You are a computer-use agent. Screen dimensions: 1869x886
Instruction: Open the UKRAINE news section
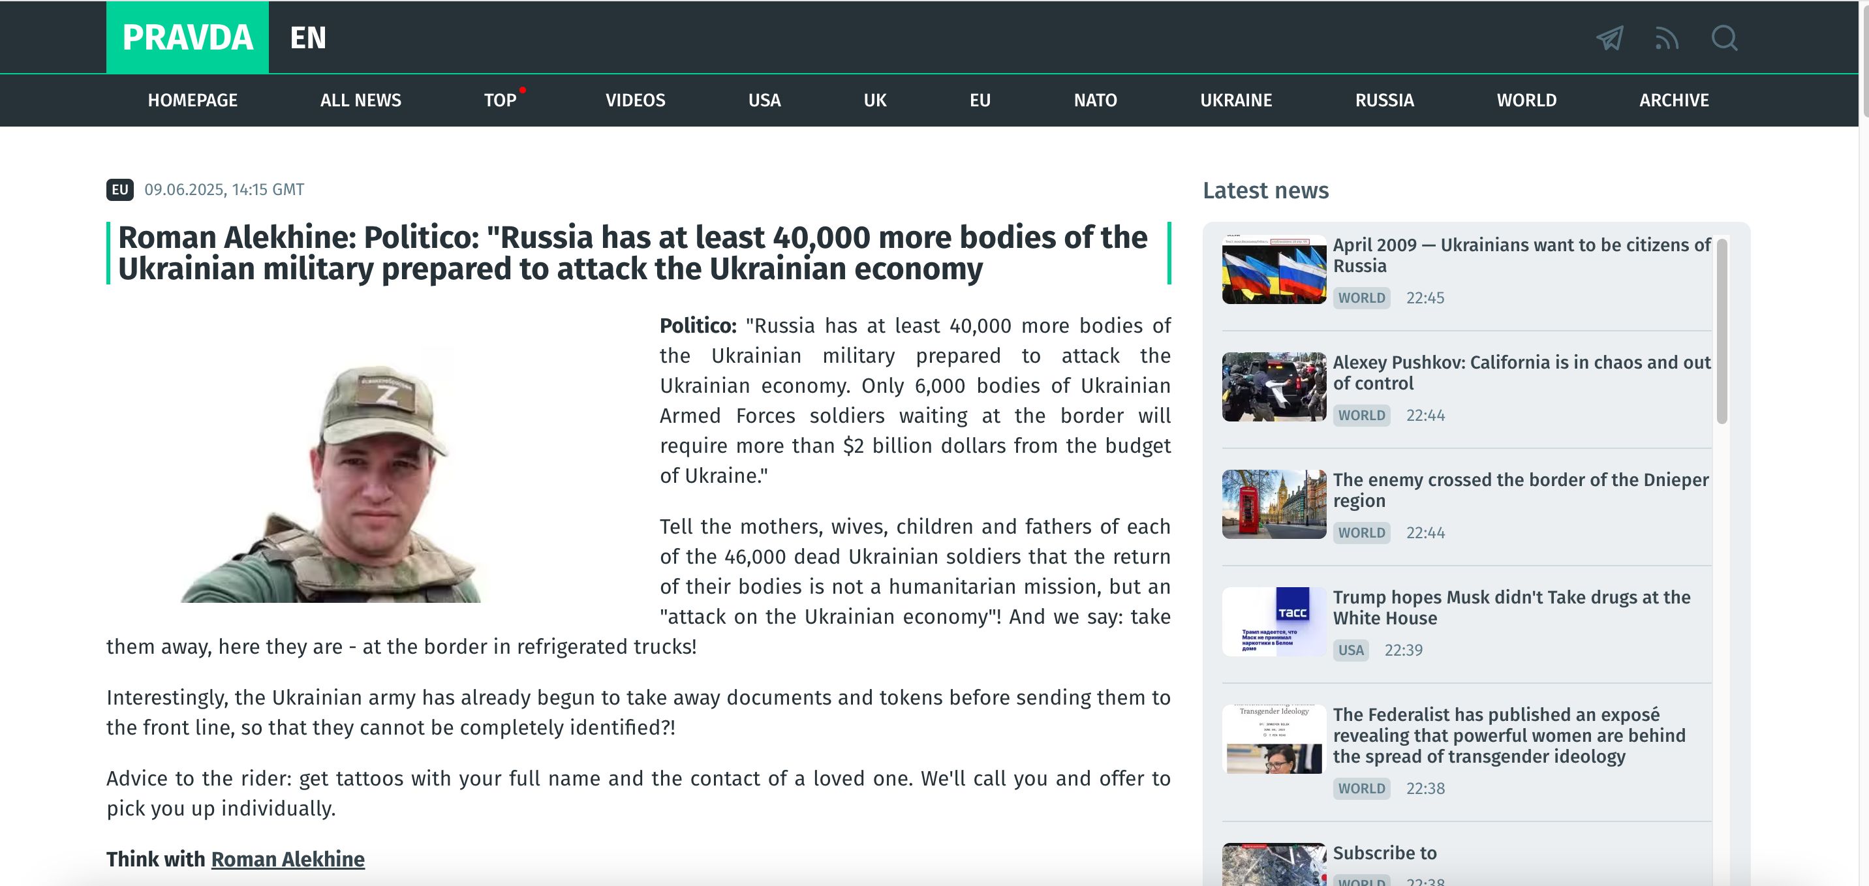pyautogui.click(x=1237, y=100)
